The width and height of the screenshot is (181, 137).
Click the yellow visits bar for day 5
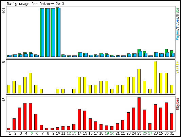[30, 83]
